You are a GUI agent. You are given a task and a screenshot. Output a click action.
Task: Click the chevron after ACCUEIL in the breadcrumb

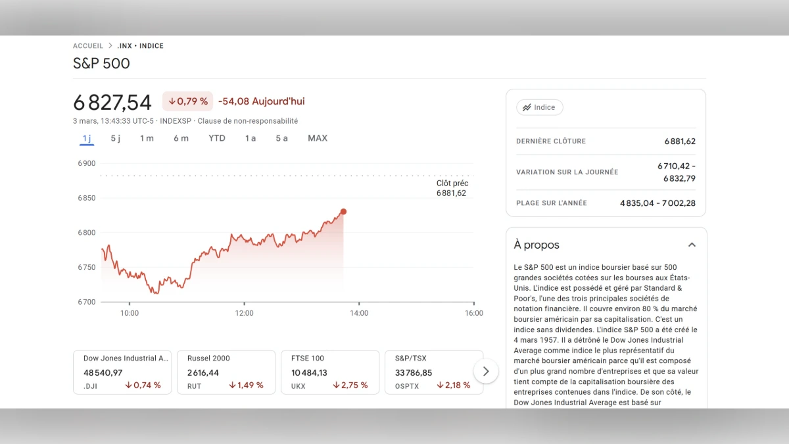[x=110, y=45]
